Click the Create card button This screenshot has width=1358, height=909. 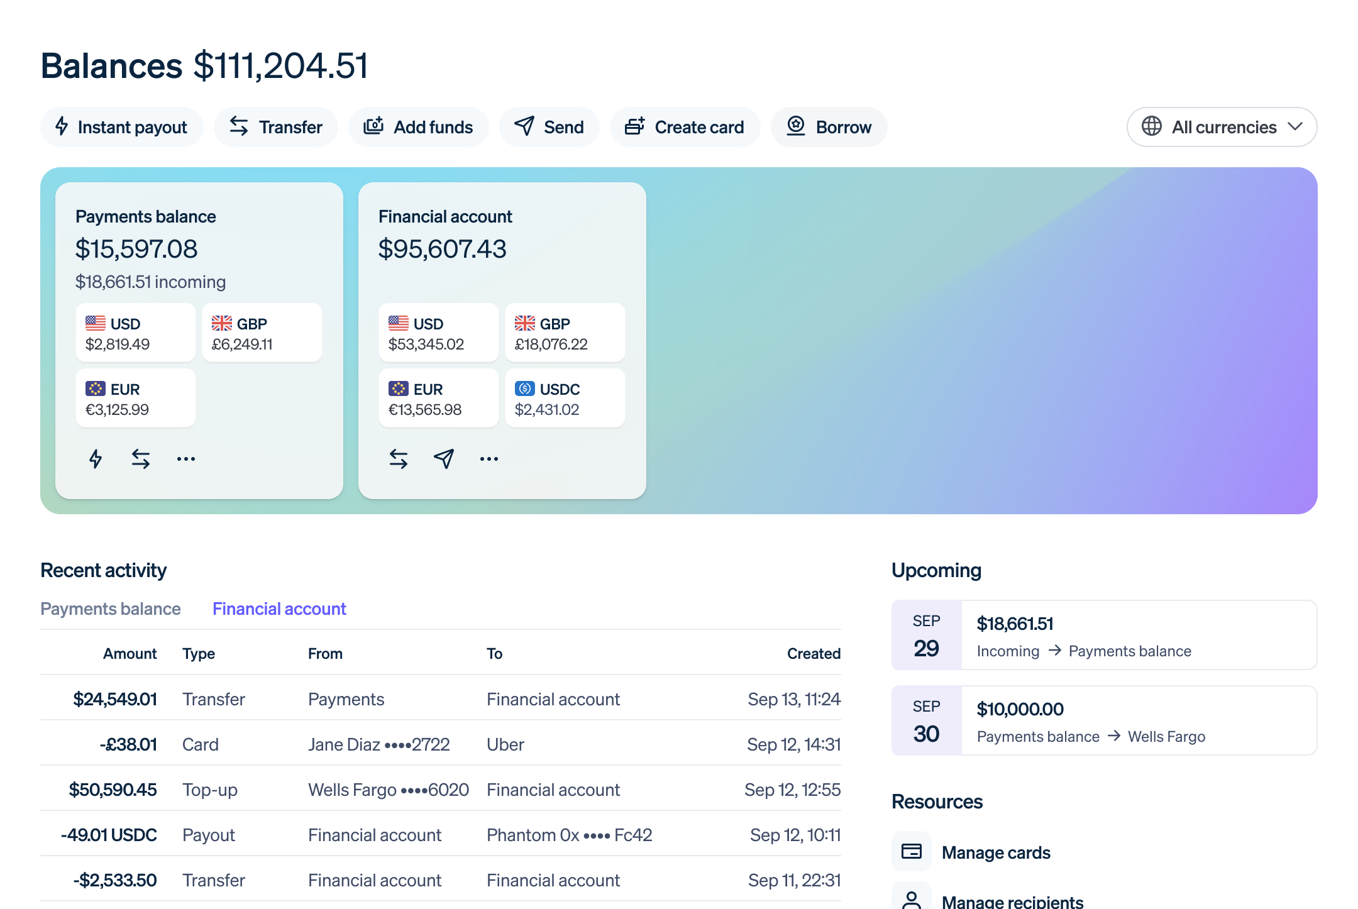685,126
